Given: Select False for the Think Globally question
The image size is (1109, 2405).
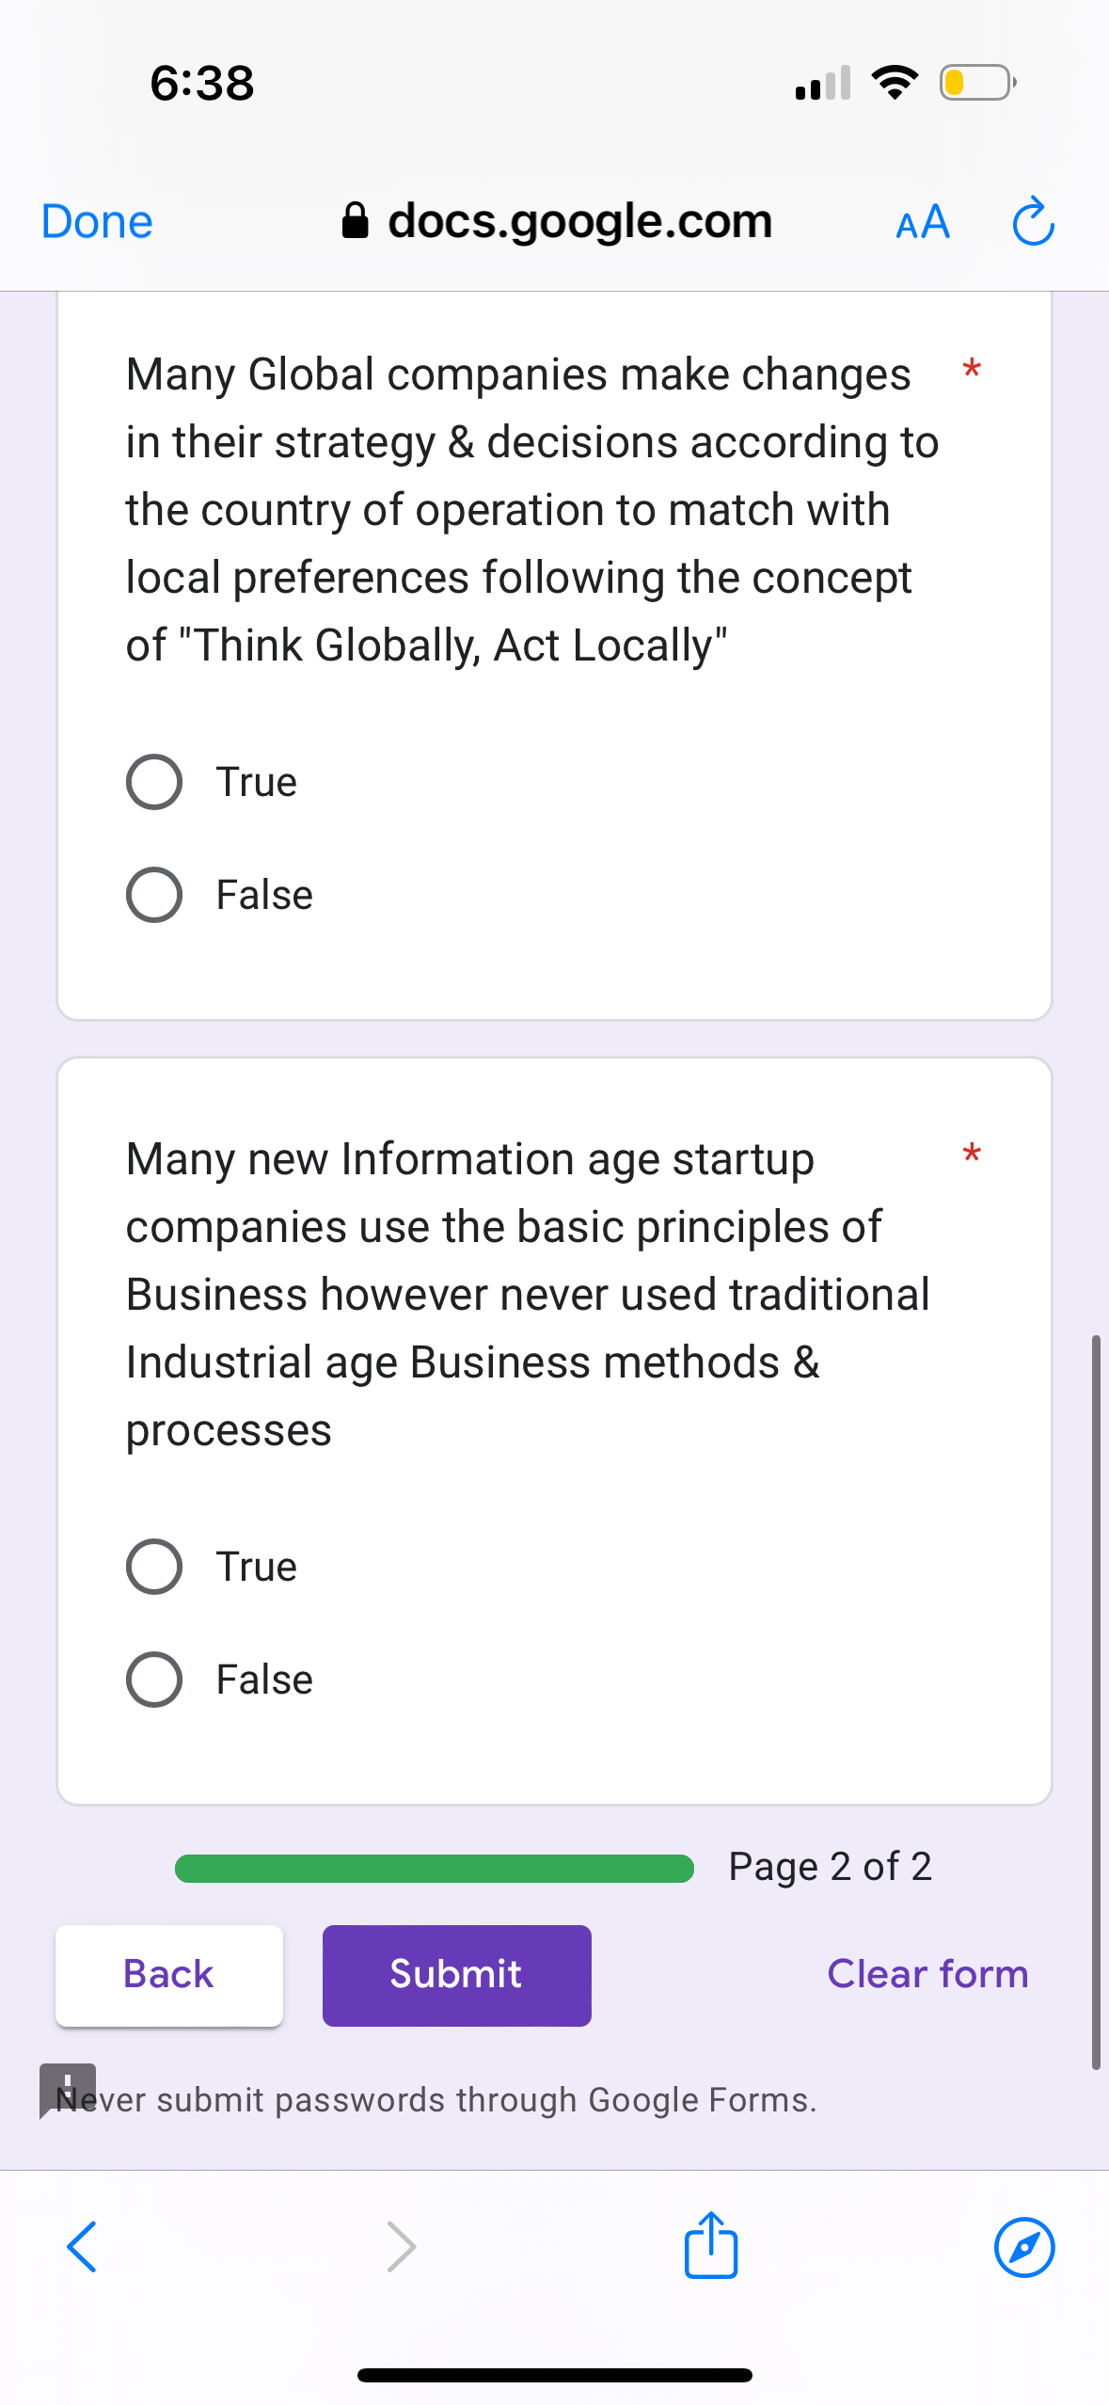Looking at the screenshot, I should [153, 894].
